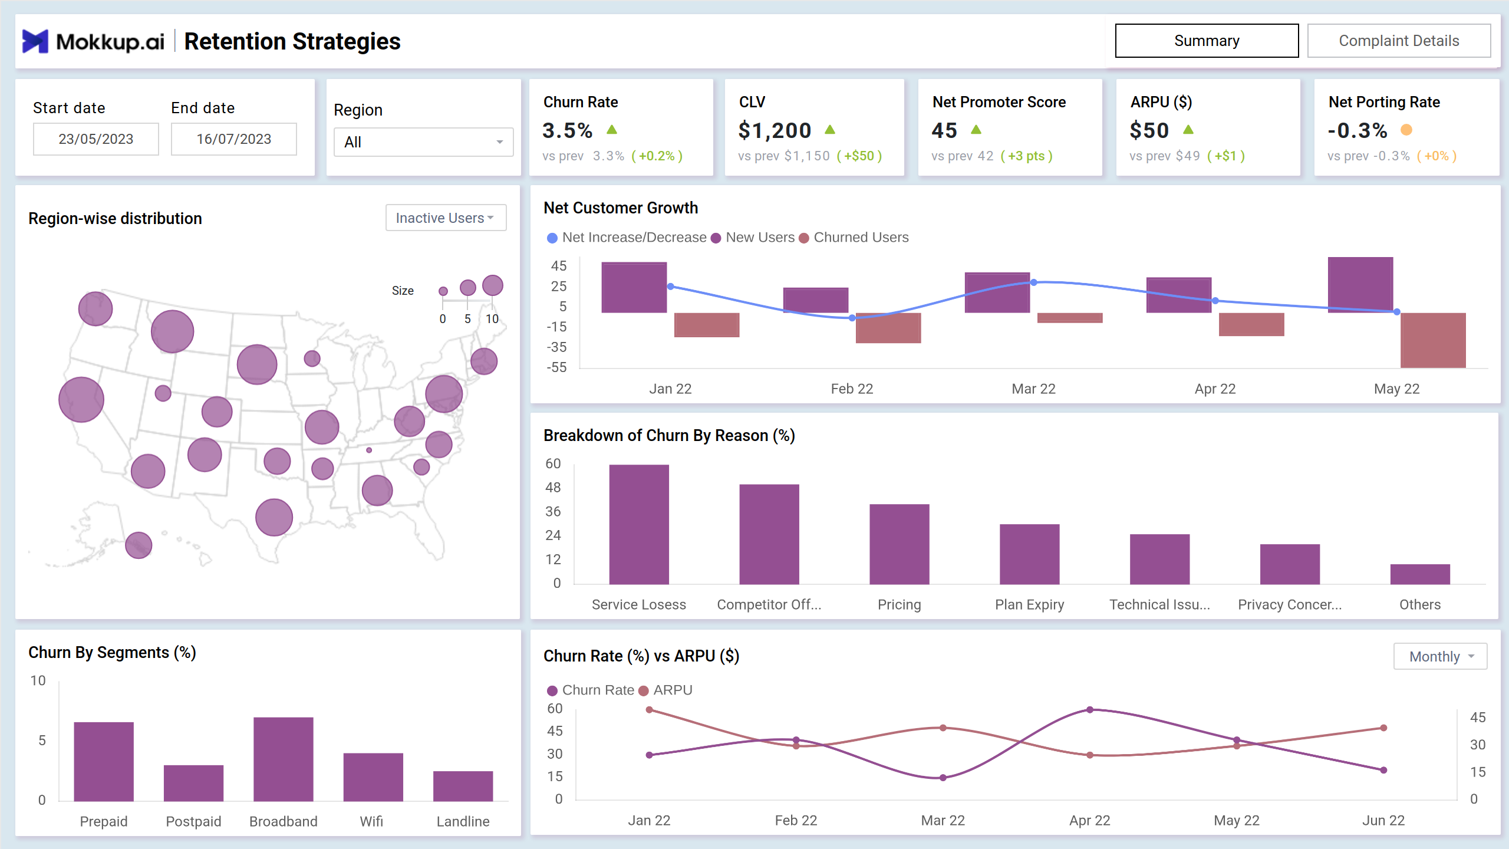
Task: Toggle New Users legend item
Action: pos(753,238)
